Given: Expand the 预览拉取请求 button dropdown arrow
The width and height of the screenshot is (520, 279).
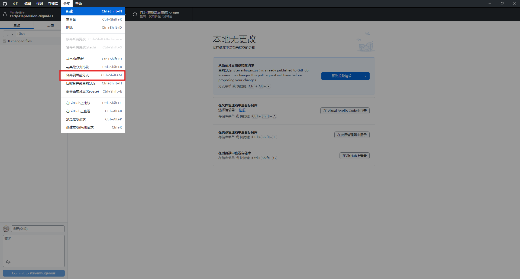Looking at the screenshot, I should 366,76.
